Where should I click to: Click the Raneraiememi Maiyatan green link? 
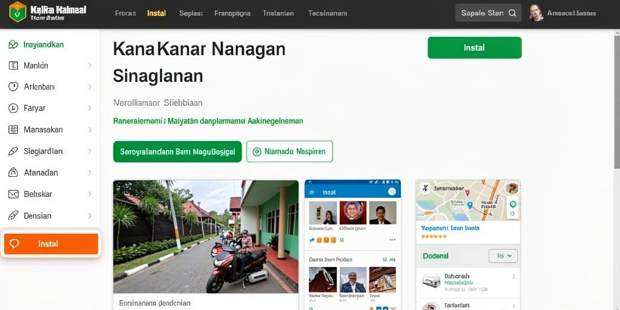coord(208,121)
